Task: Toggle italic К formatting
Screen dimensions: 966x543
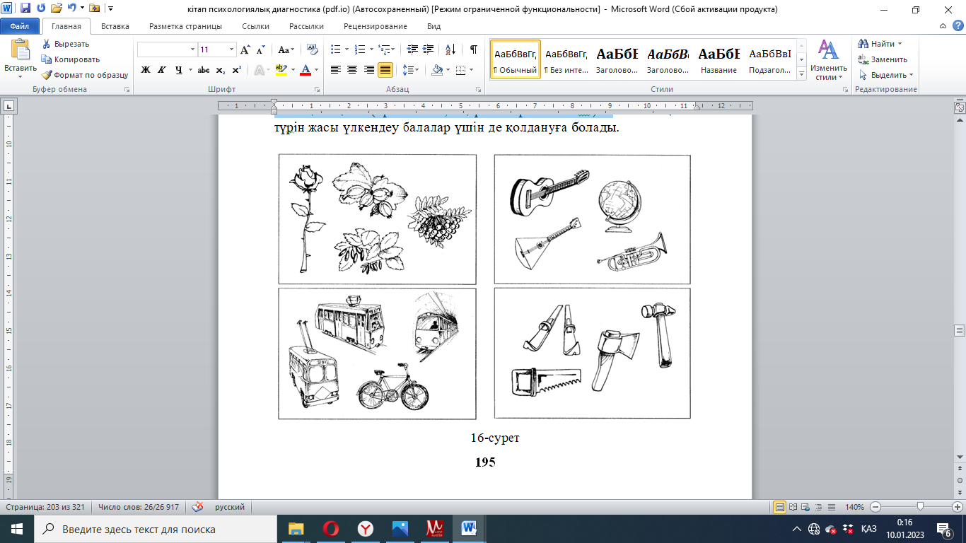Action: point(162,69)
